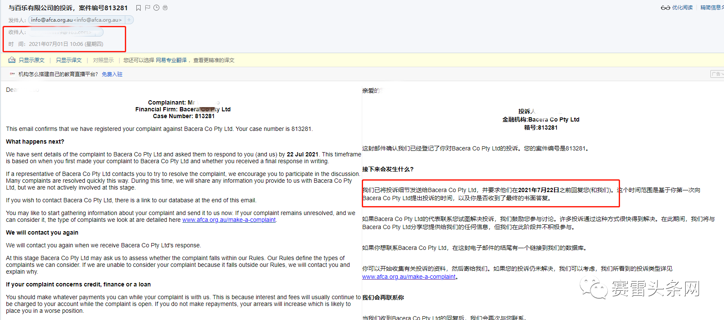Image resolution: width=724 pixels, height=320 pixels.
Task: Click the translated heading 接下来会发生什么?
Action: point(388,169)
